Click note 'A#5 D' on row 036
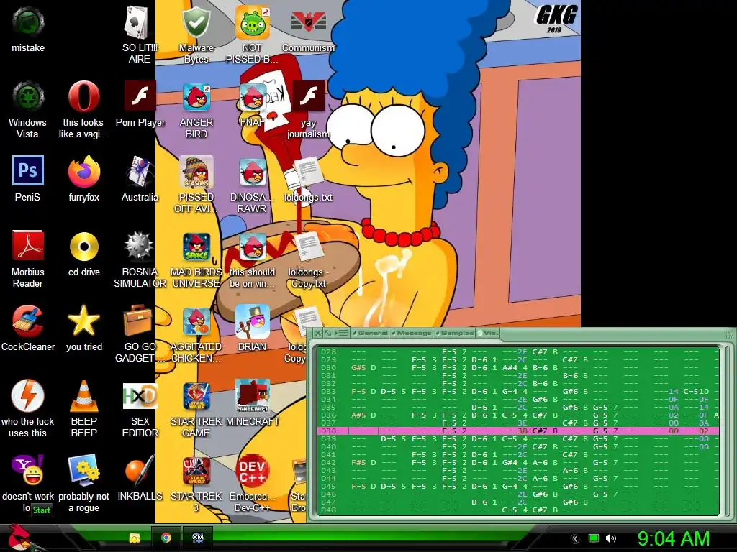 [363, 415]
